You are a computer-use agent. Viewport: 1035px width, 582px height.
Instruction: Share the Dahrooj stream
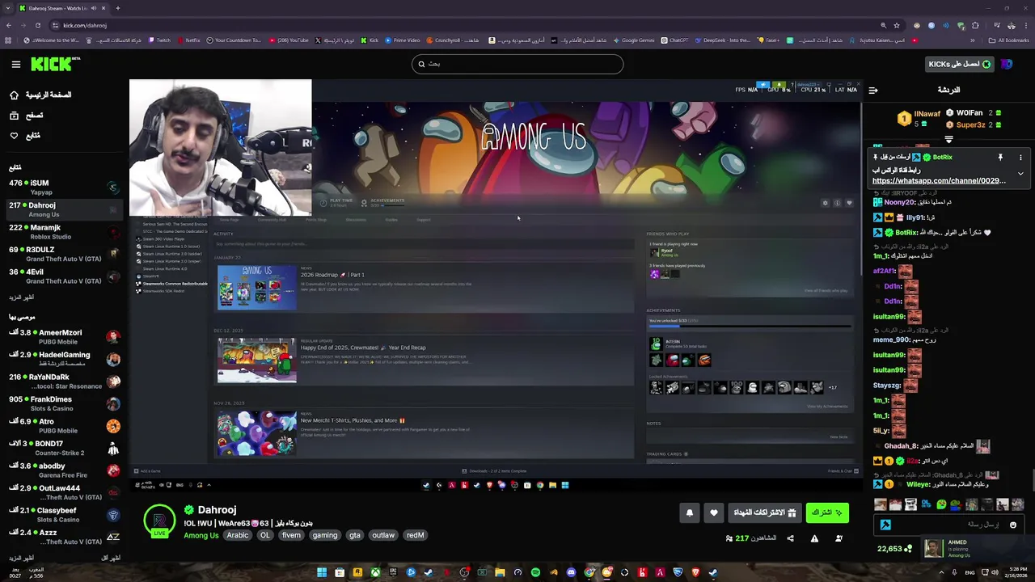790,538
